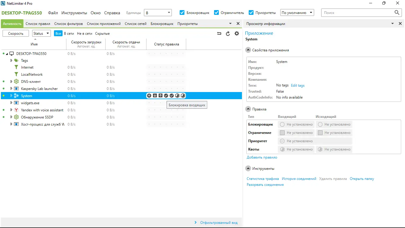
Task: Click the Internet filter funnel icon
Action: (16, 67)
